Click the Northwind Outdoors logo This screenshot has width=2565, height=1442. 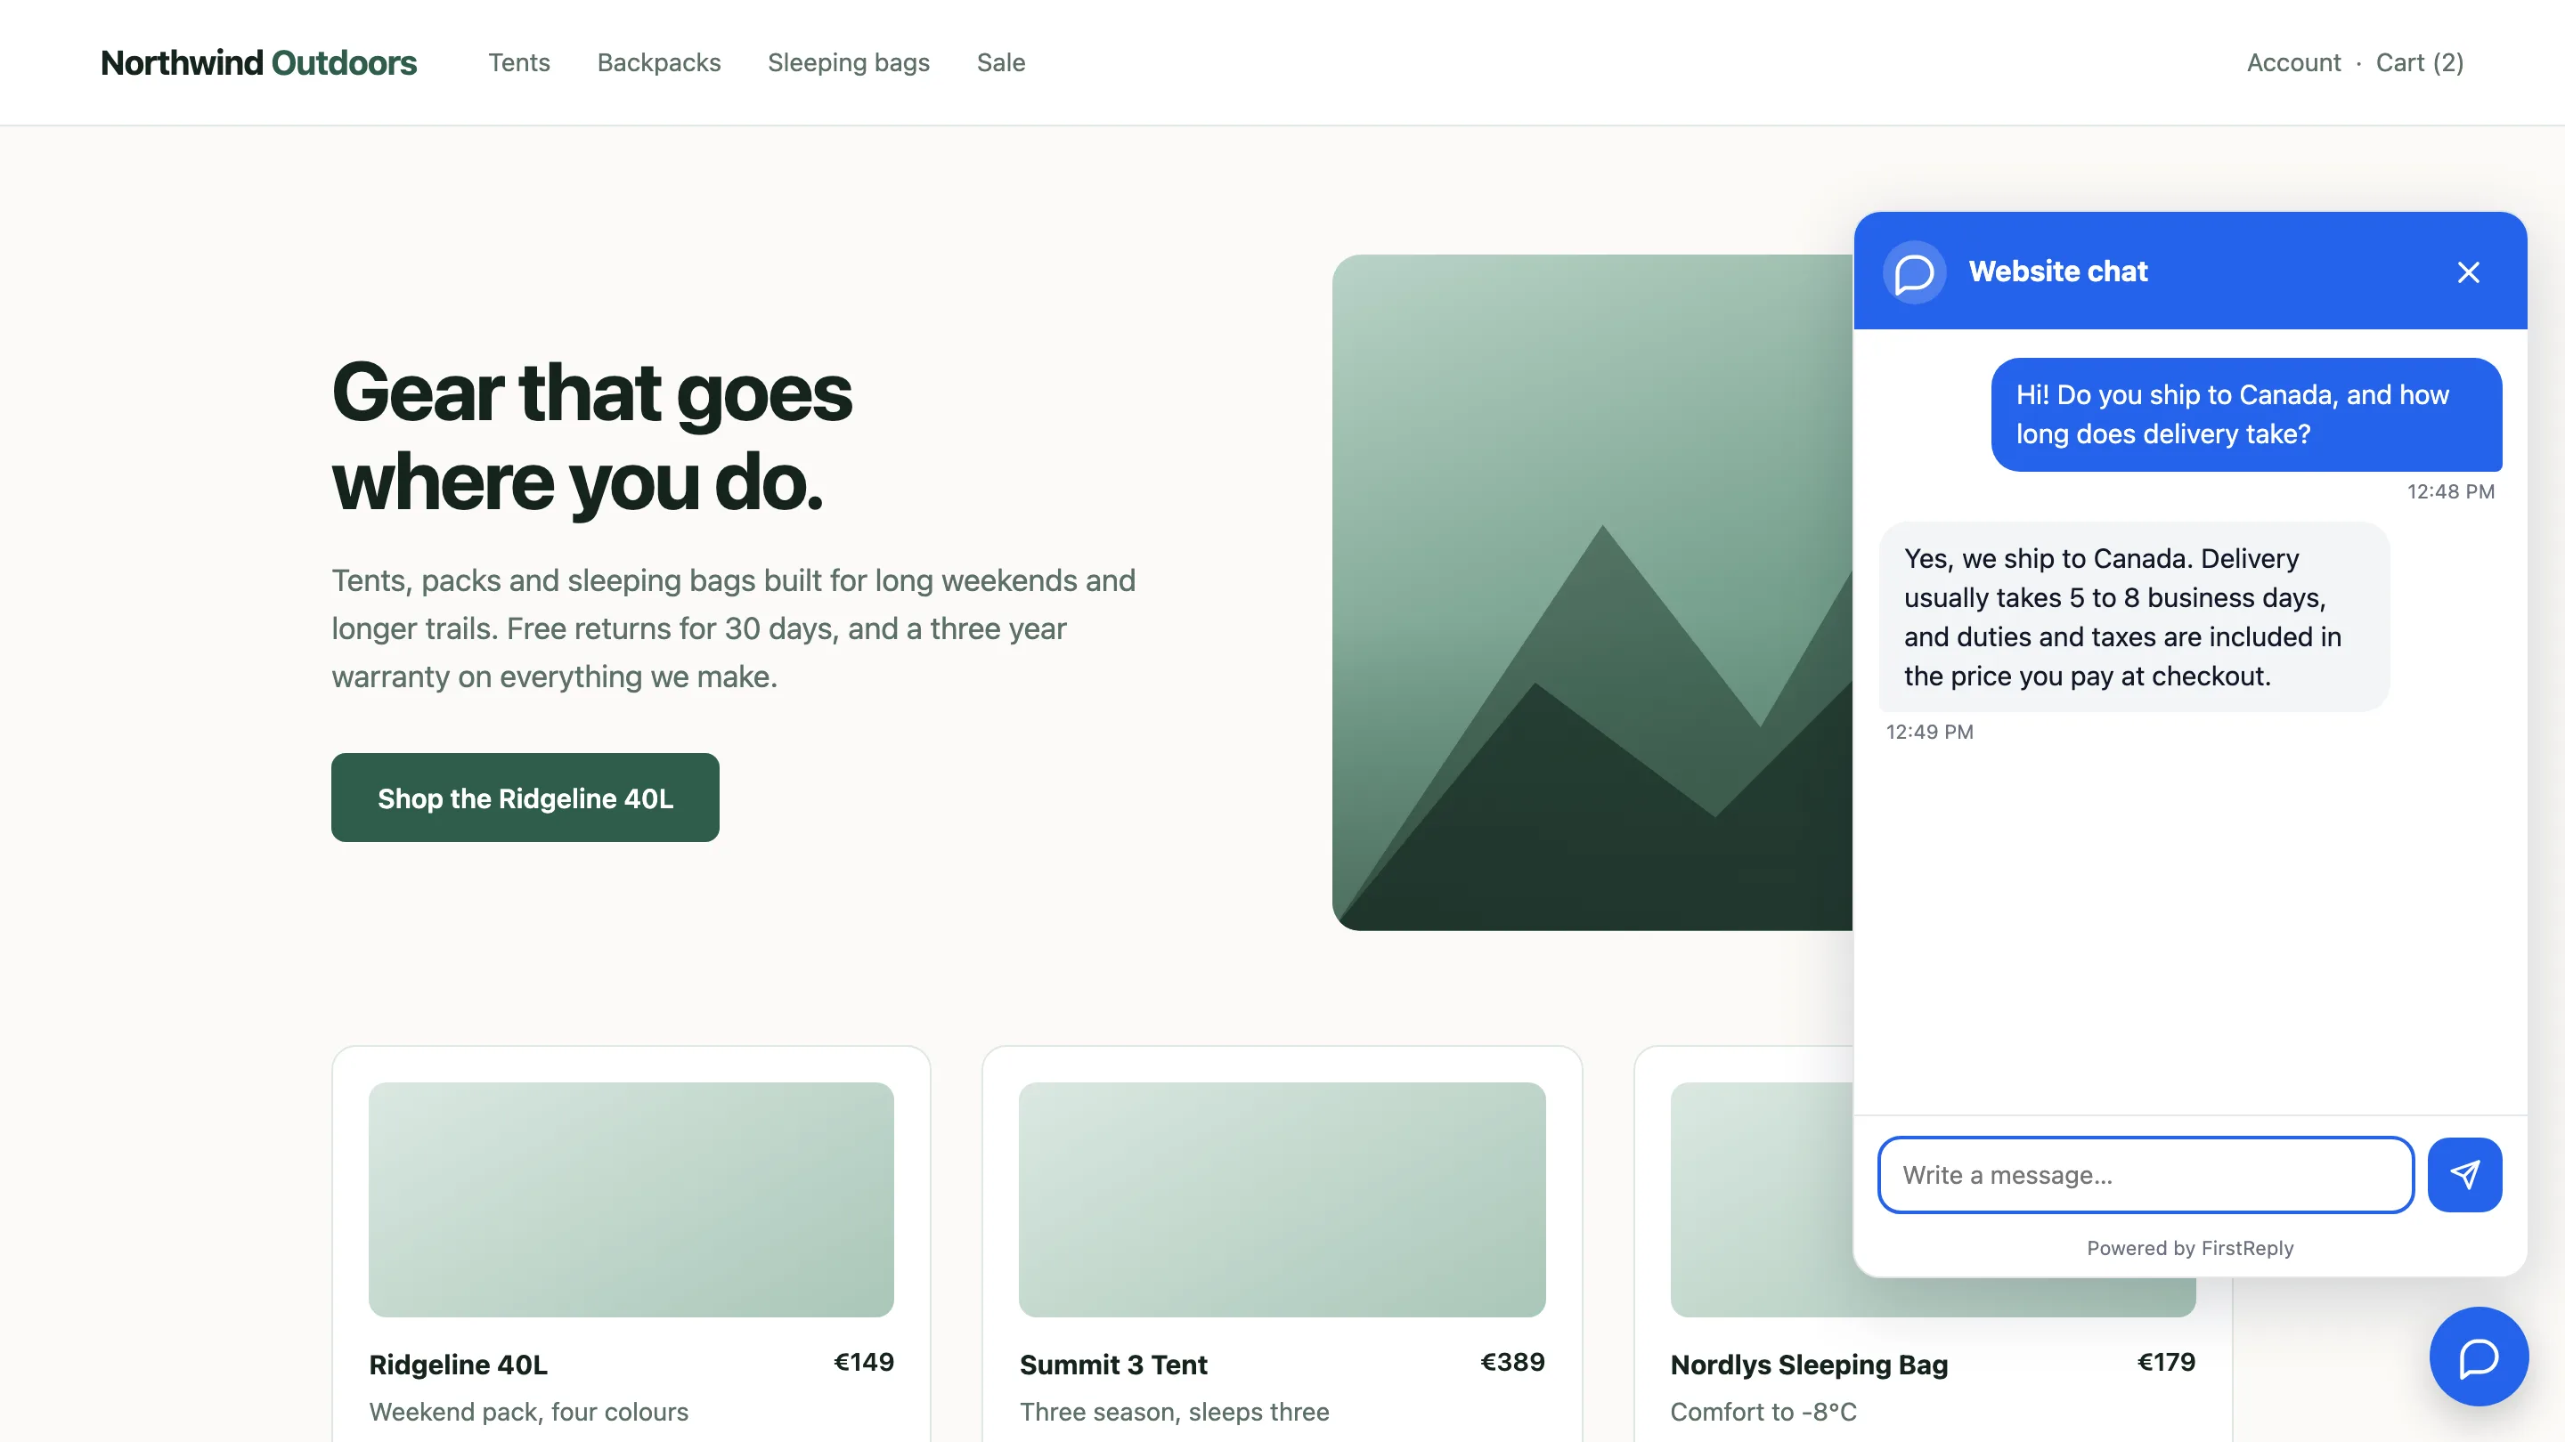tap(259, 62)
